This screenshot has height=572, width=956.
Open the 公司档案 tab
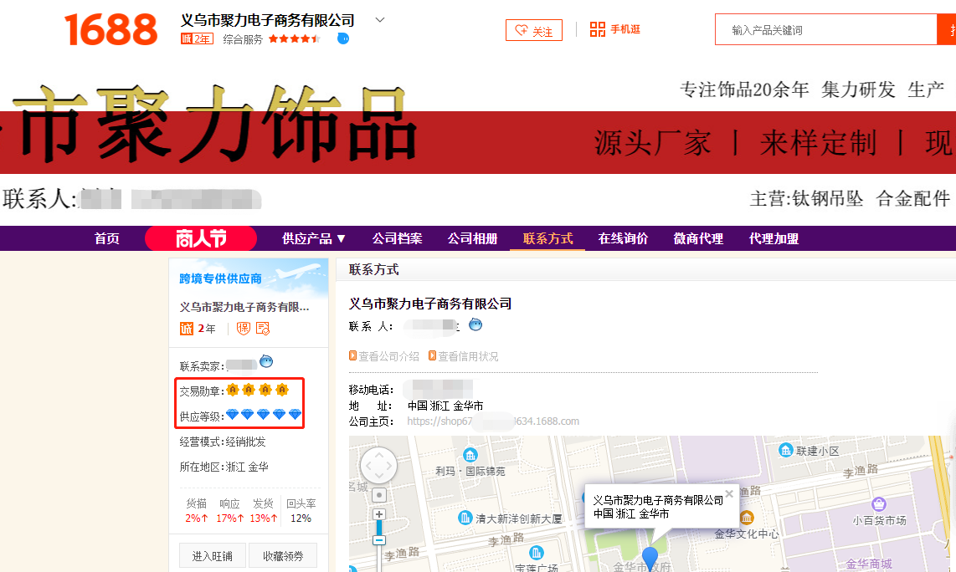(397, 239)
